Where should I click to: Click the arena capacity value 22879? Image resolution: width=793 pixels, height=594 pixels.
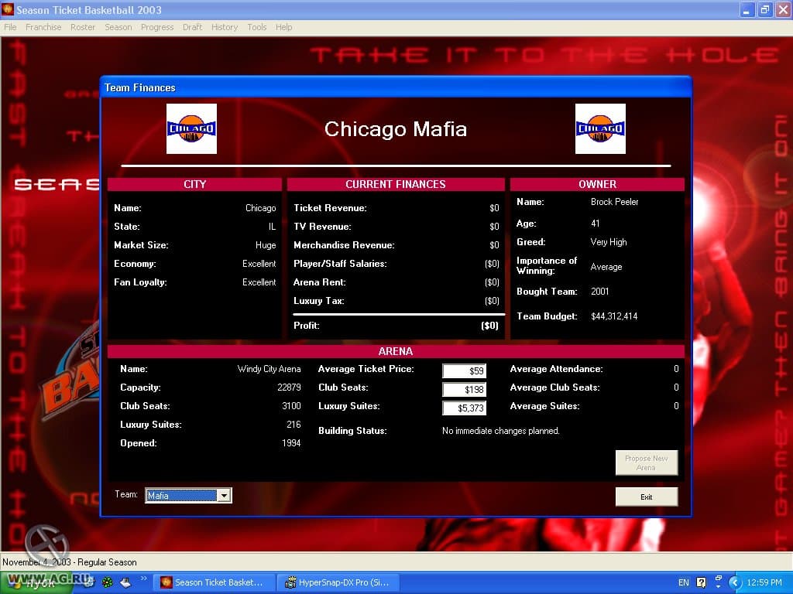[x=289, y=387]
